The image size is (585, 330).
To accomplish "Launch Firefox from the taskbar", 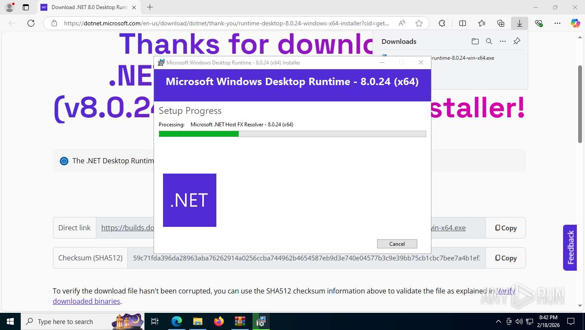I will (219, 321).
